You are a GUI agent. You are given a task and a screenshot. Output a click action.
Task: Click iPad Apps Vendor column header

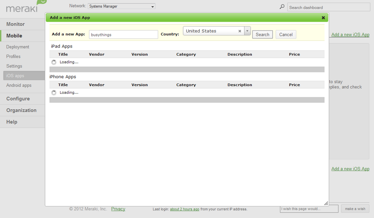coord(96,54)
